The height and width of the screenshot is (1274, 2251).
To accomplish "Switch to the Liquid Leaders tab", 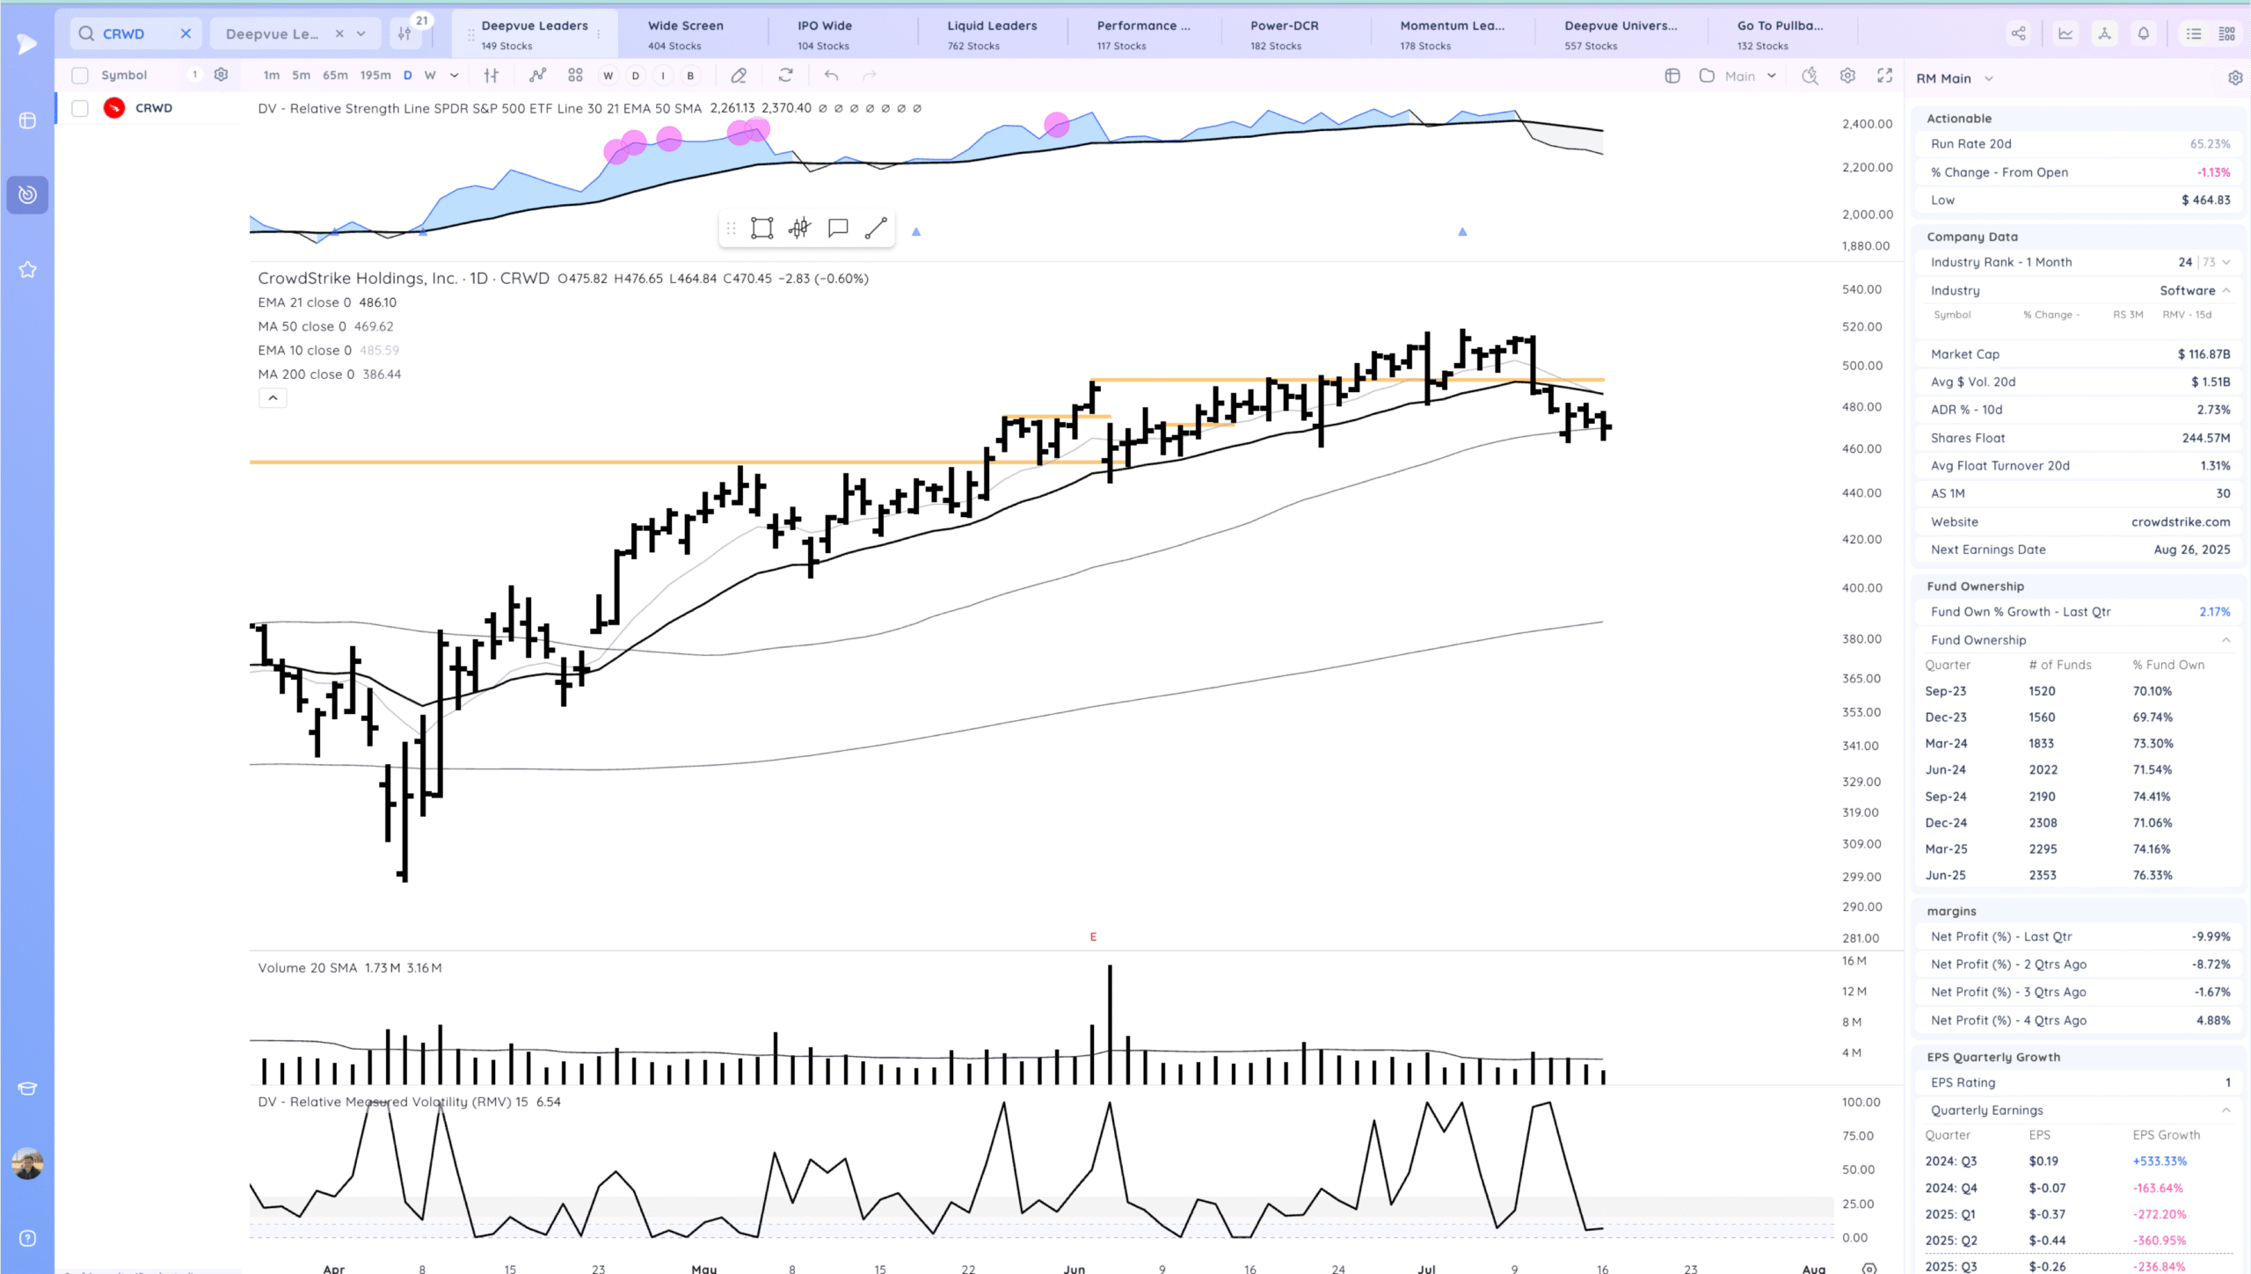I will 991,33.
